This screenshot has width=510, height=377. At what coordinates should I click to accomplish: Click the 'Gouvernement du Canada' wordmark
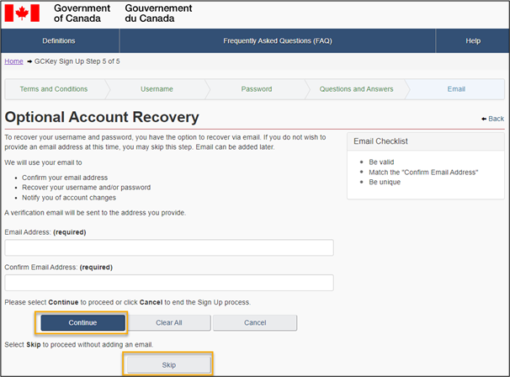(x=158, y=13)
